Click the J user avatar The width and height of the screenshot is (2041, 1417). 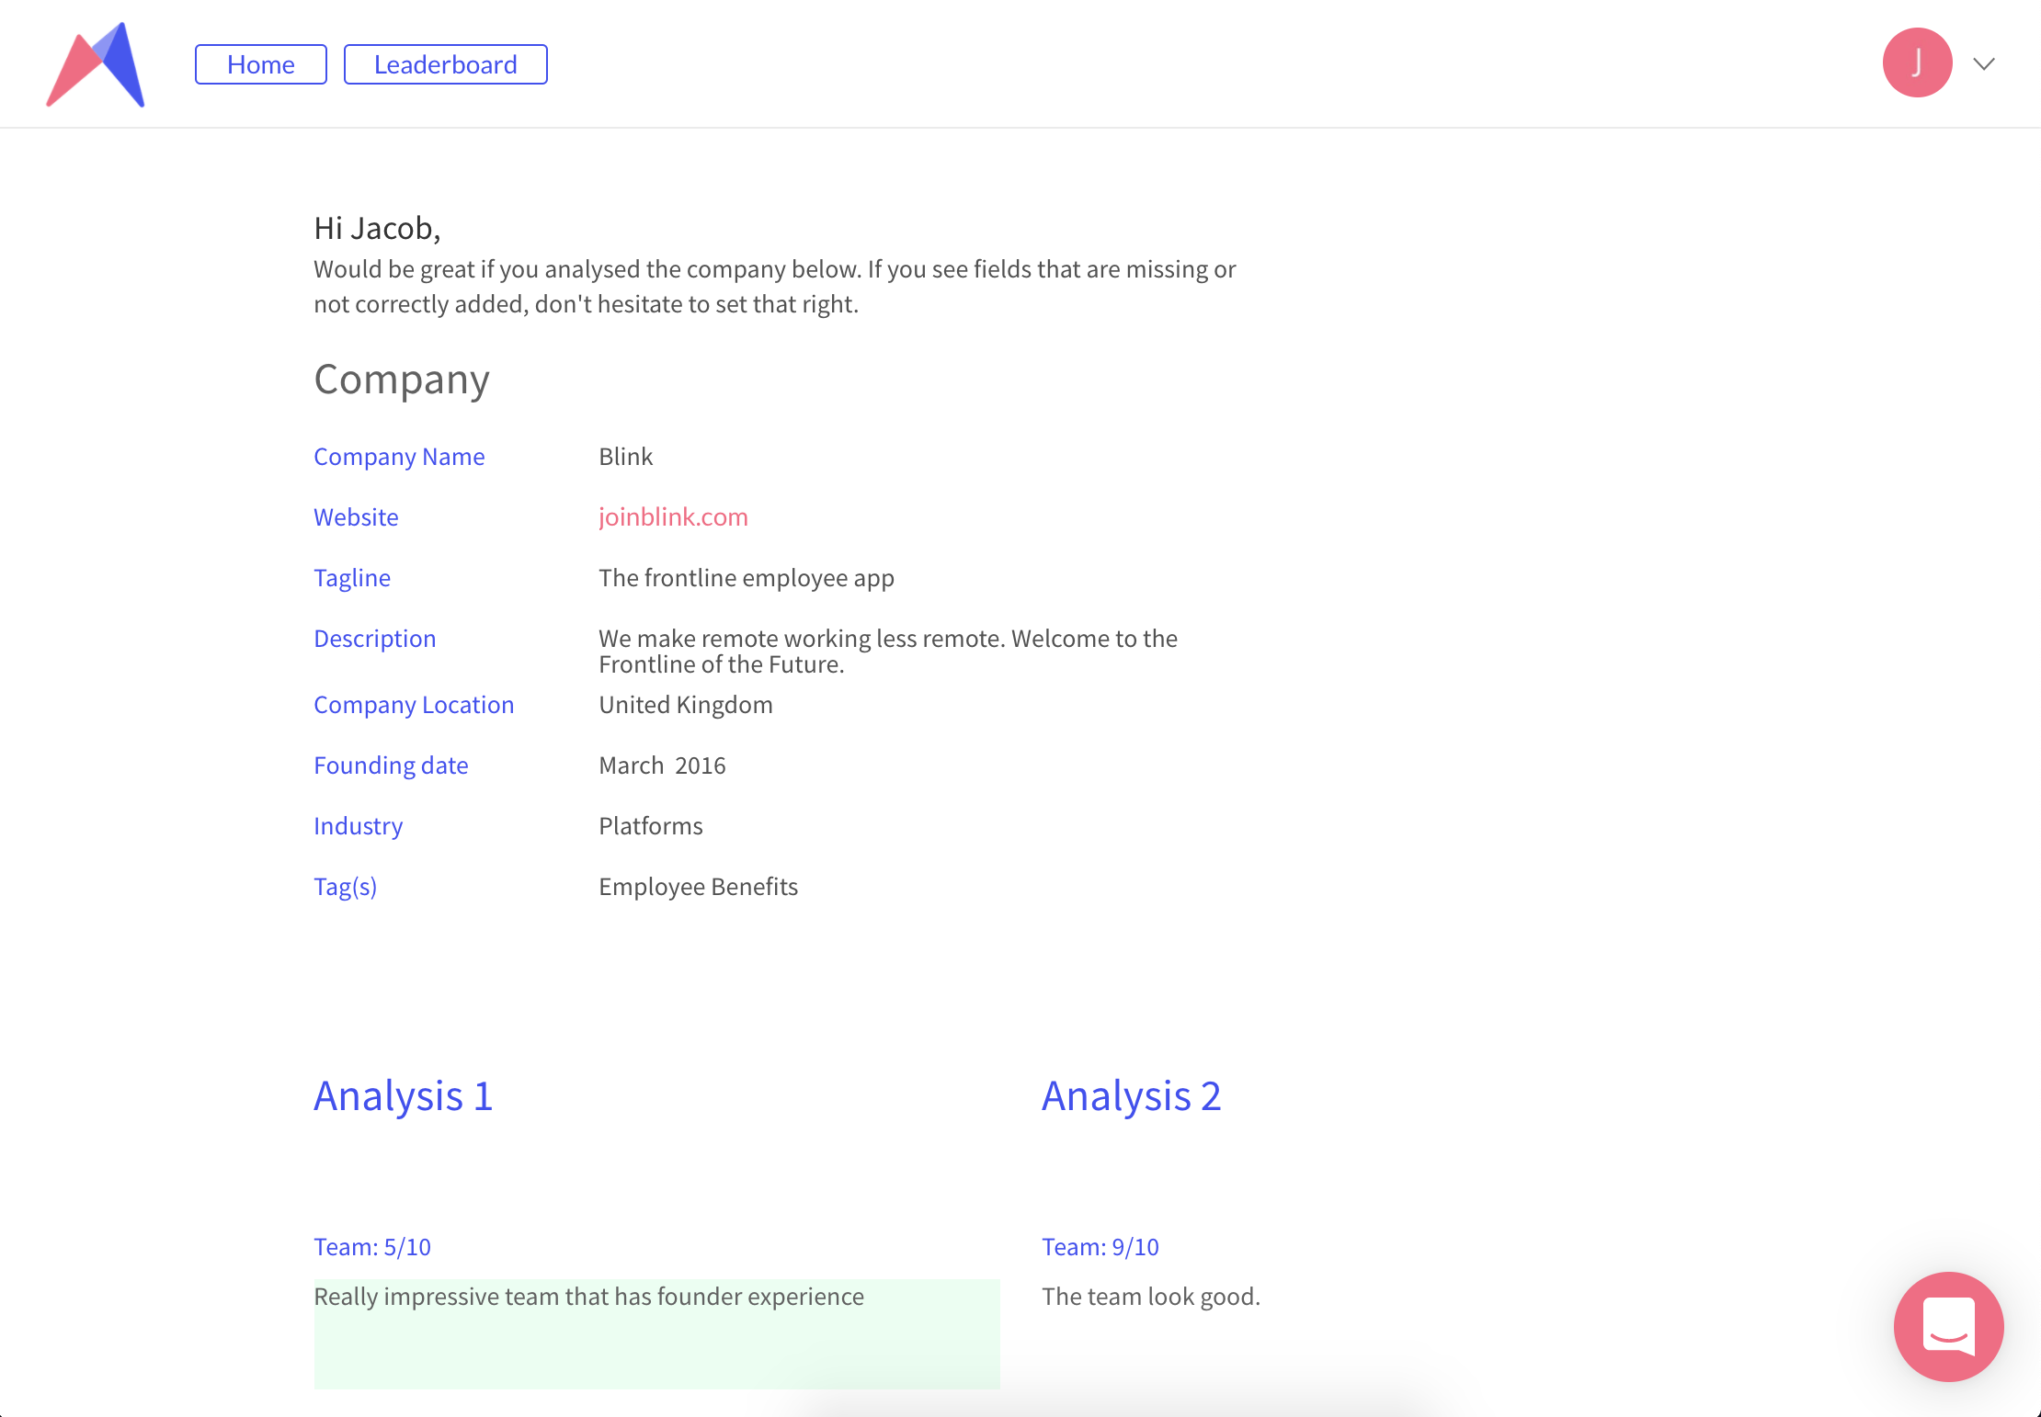click(x=1917, y=62)
